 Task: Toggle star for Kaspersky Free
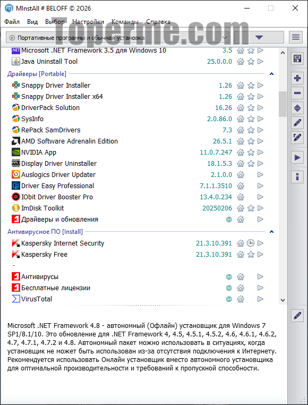tap(251, 255)
